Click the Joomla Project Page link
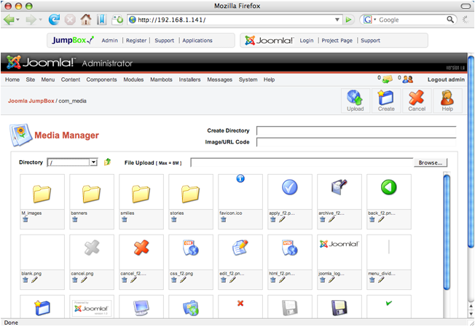 (x=337, y=41)
